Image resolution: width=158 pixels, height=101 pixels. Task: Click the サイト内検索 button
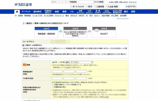click(x=99, y=2)
